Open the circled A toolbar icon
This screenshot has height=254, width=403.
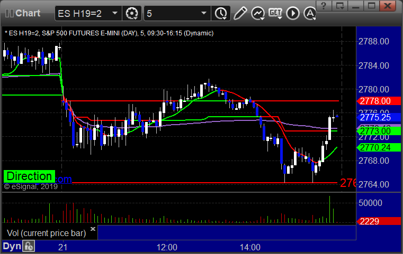click(310, 13)
